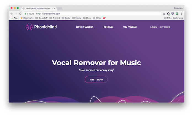Click the extension icon with the green badge

tap(168, 14)
